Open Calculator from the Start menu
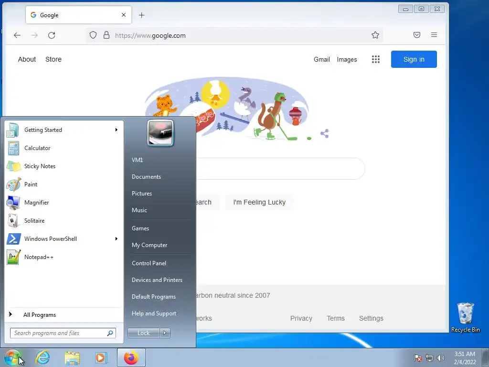489x367 pixels. tap(64, 148)
